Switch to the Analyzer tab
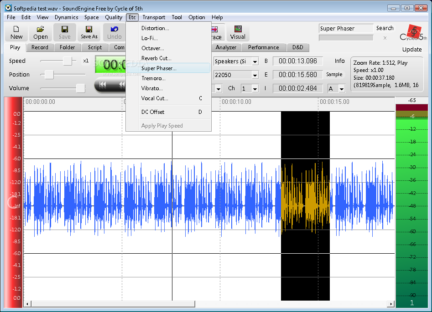This screenshot has height=312, width=432. tap(226, 47)
